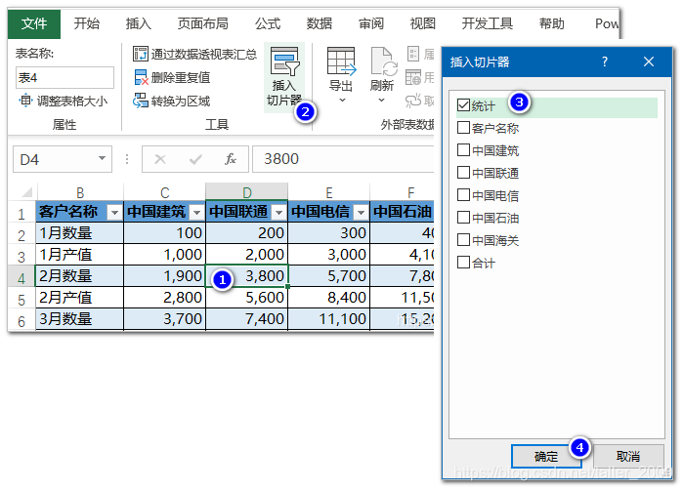Click the table name field containing 表4
This screenshot has width=683, height=491.
pos(64,77)
